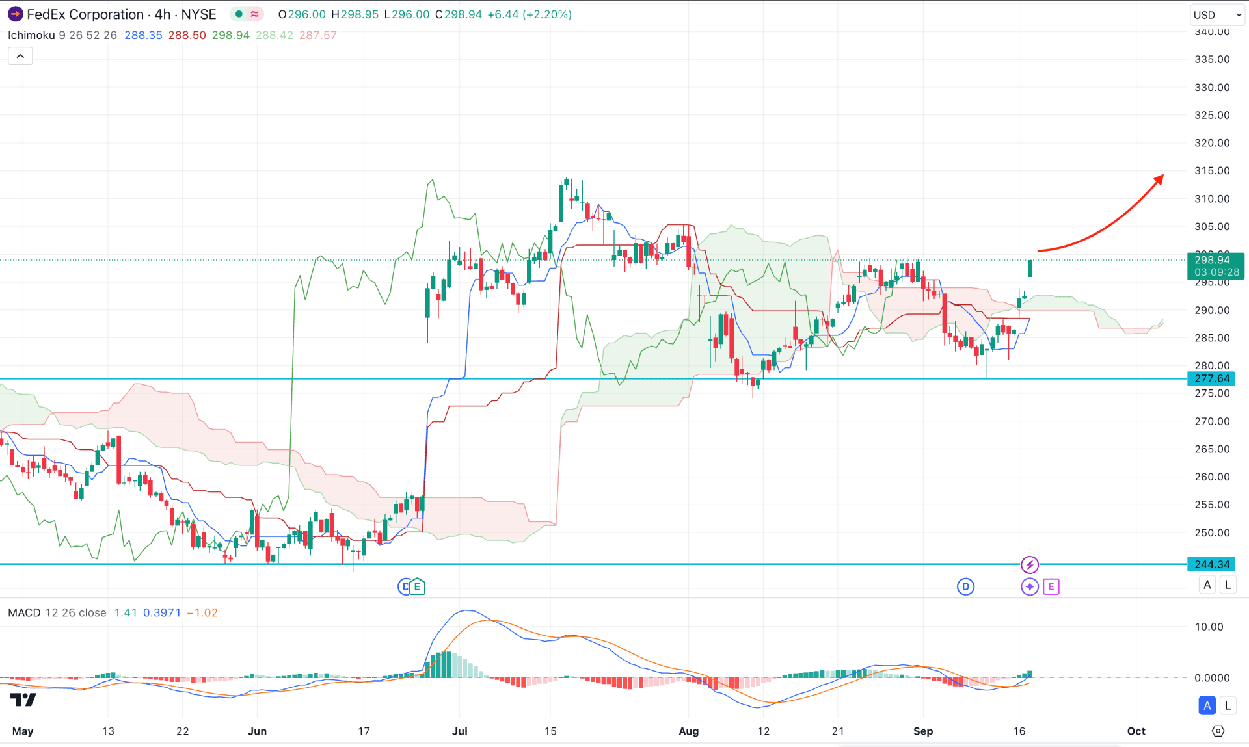1249x747 pixels.
Task: Open chart time axis settings gear
Action: pyautogui.click(x=1218, y=731)
